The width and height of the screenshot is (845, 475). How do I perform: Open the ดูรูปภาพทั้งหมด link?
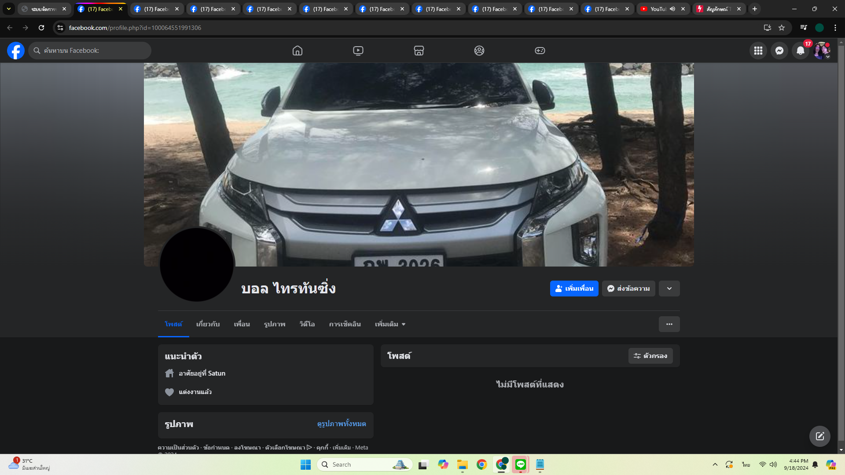342,424
